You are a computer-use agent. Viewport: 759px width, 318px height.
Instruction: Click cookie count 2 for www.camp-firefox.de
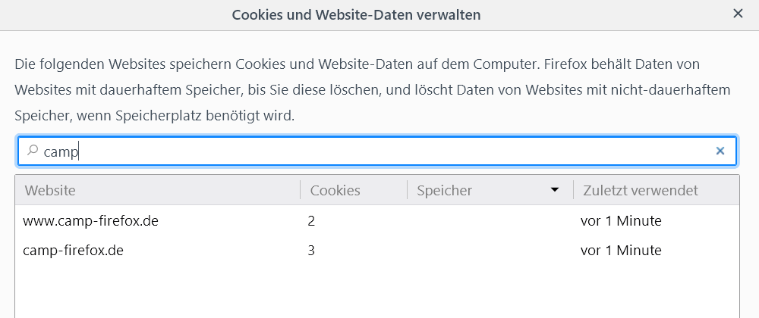click(311, 221)
